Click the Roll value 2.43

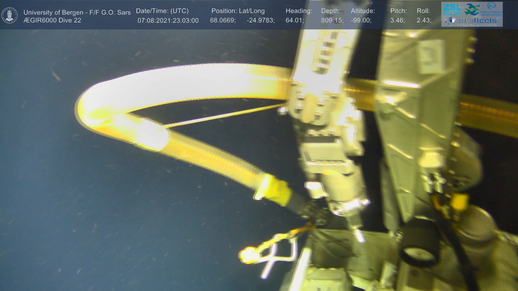(x=424, y=21)
